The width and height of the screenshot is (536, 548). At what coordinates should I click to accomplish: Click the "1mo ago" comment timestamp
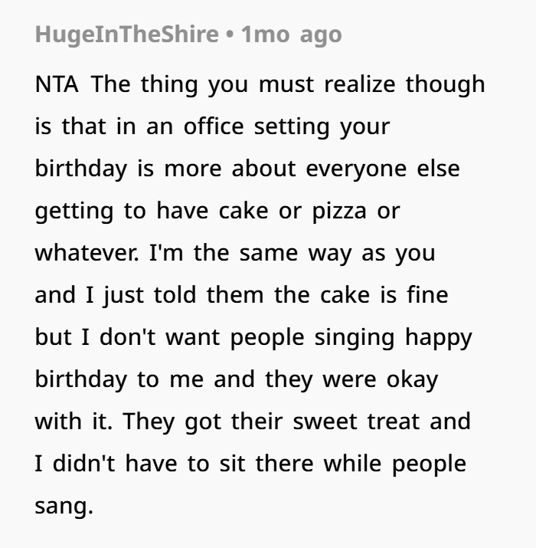(x=291, y=35)
